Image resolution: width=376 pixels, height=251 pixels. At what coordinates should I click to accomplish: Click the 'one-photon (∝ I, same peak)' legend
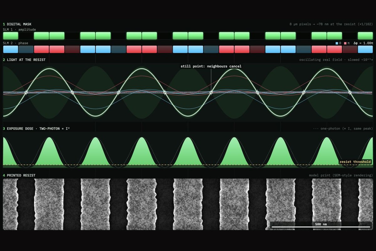(x=343, y=129)
